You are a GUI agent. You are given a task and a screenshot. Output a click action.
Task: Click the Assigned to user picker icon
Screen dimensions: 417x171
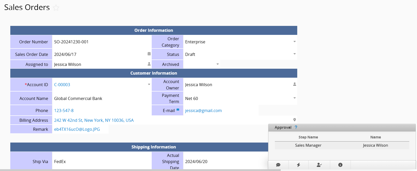(x=149, y=64)
